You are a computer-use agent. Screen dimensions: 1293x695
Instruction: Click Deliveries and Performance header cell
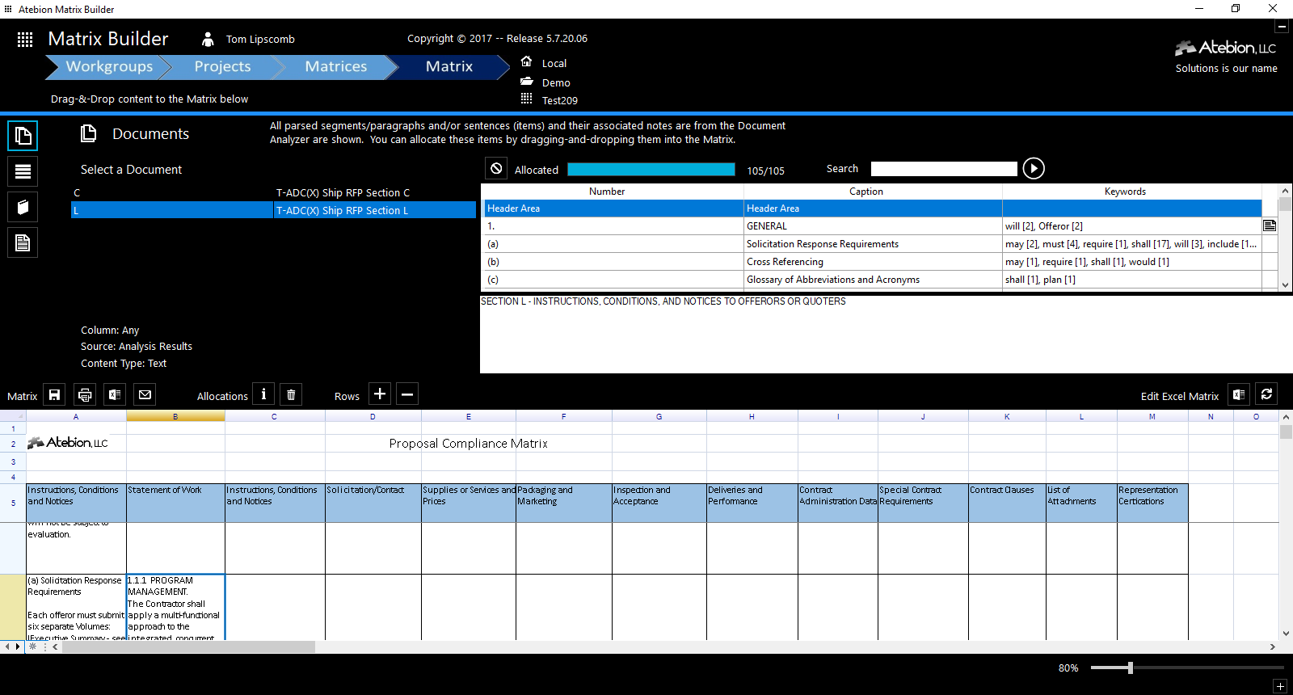[752, 503]
